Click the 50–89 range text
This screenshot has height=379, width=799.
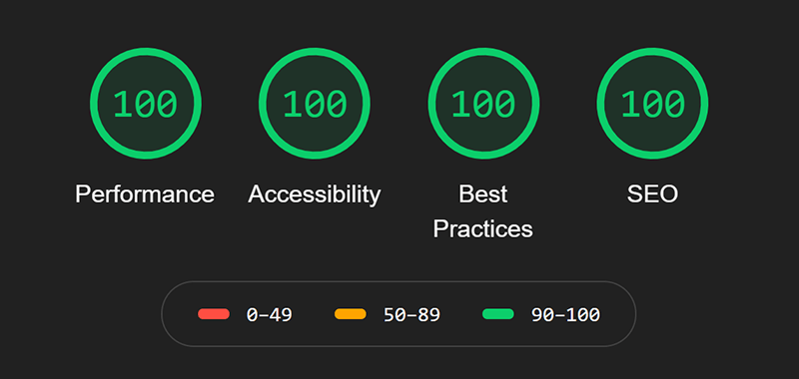pos(411,315)
